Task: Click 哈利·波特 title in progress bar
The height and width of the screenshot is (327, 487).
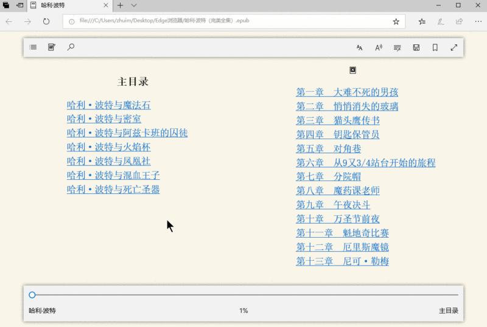Action: (42, 311)
